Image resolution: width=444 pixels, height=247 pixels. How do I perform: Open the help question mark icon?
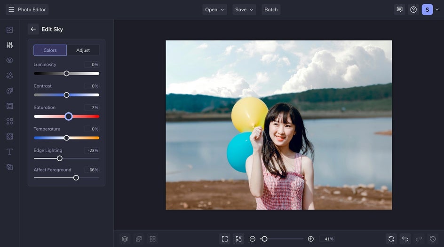pyautogui.click(x=413, y=9)
